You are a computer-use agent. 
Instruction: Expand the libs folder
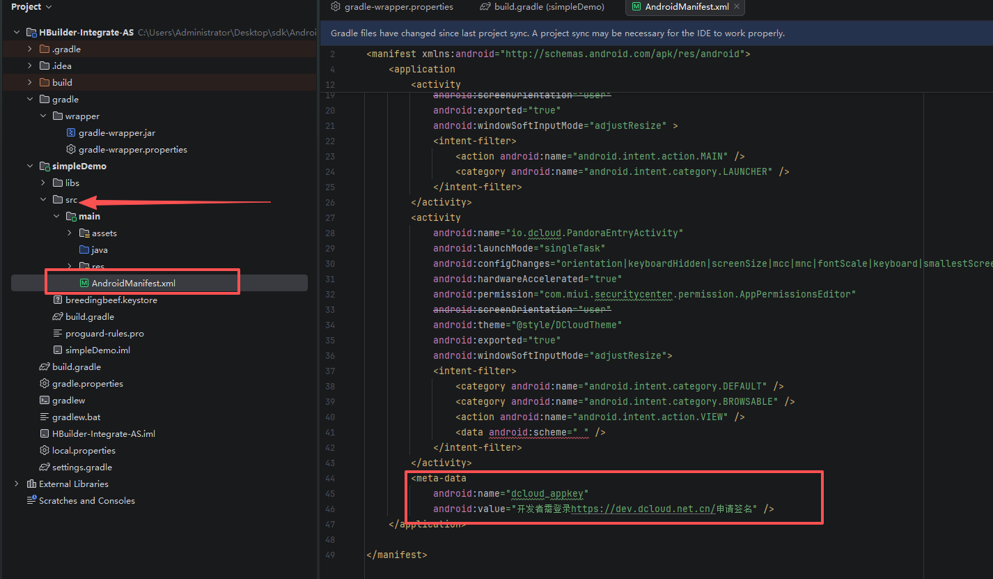(x=43, y=183)
